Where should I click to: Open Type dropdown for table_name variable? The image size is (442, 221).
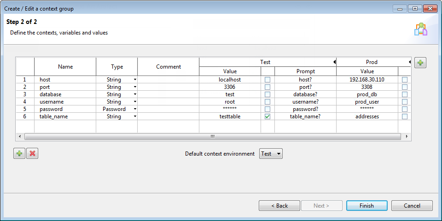[x=135, y=116]
